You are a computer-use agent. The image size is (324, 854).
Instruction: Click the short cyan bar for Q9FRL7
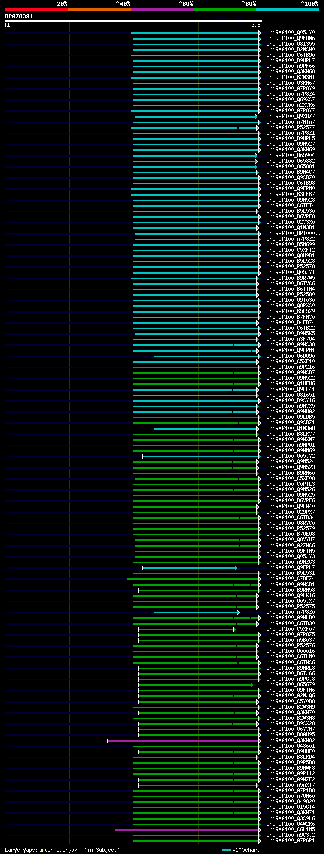[190, 568]
